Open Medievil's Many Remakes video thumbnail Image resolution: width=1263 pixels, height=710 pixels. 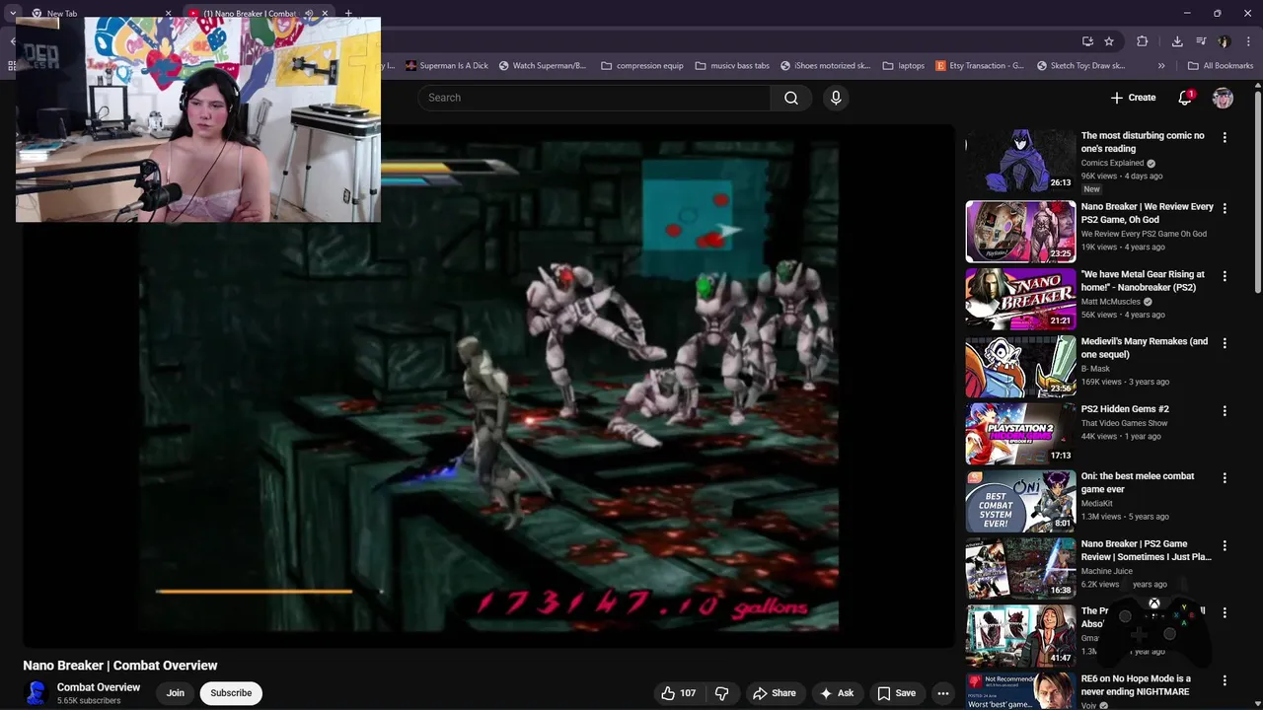[1020, 366]
